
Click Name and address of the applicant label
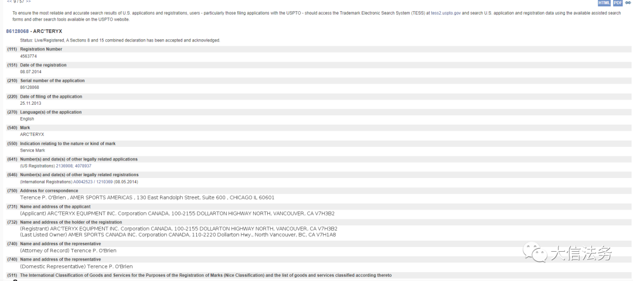pos(55,207)
